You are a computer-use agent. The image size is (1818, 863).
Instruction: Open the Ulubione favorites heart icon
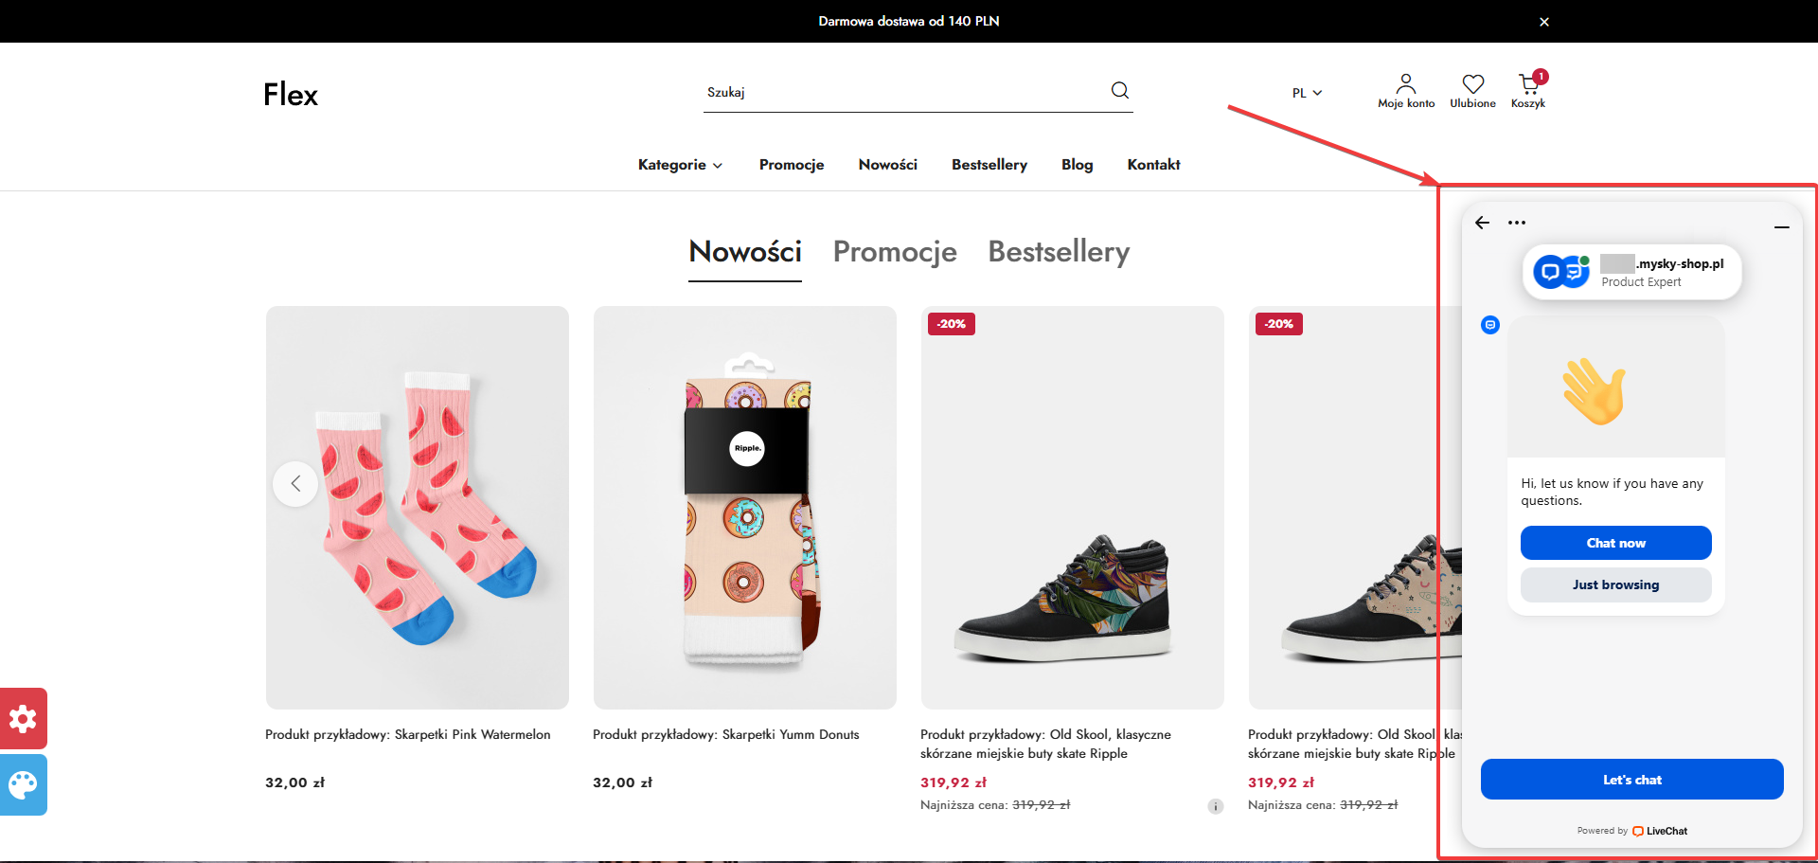(x=1472, y=85)
